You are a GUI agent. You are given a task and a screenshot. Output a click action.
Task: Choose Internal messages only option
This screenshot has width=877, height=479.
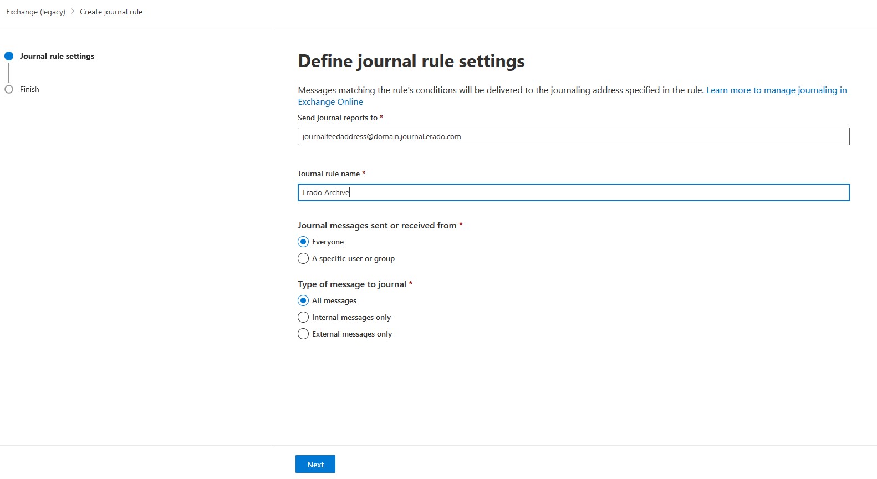[x=303, y=317]
